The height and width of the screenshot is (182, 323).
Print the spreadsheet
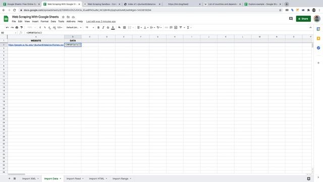pyautogui.click(x=17, y=27)
